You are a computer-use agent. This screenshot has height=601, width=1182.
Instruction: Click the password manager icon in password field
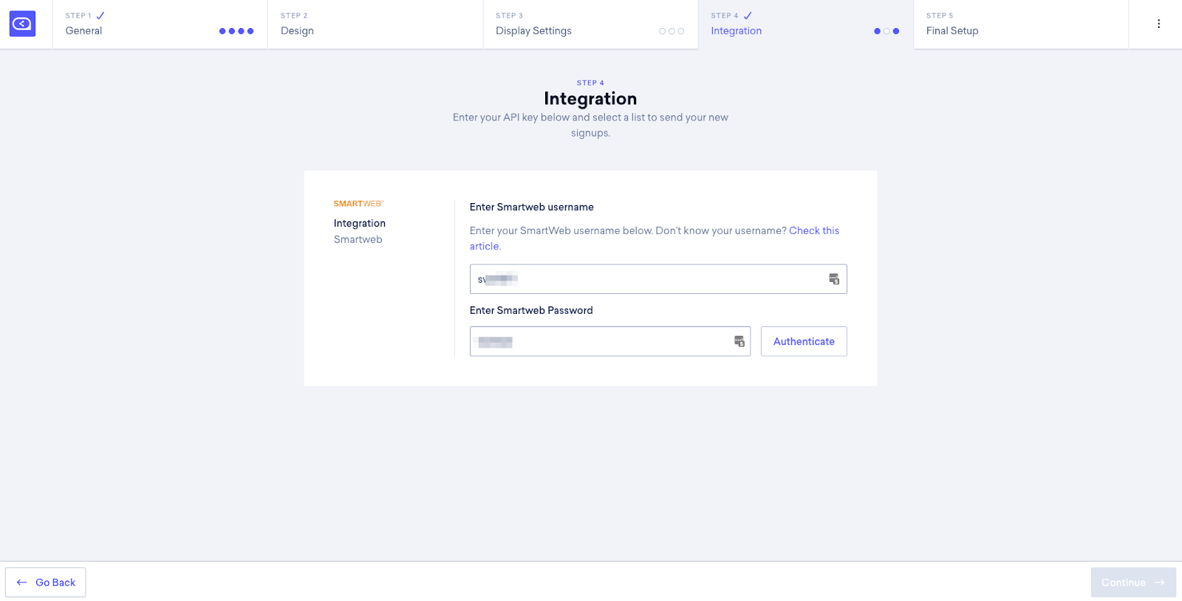click(739, 341)
